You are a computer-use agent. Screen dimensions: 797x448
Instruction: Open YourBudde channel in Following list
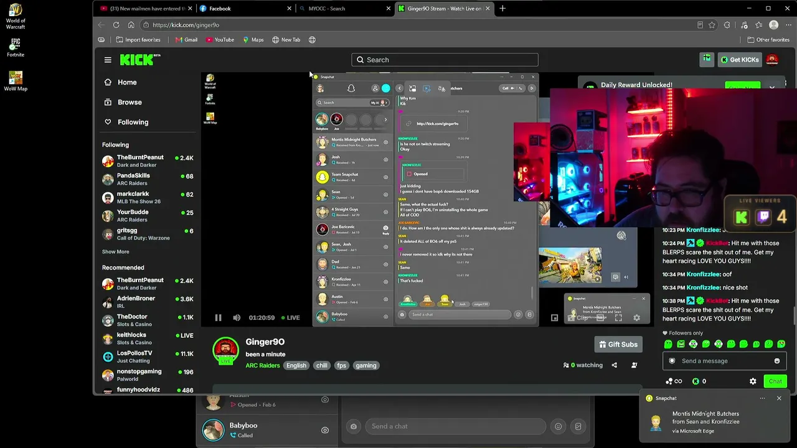tap(148, 216)
